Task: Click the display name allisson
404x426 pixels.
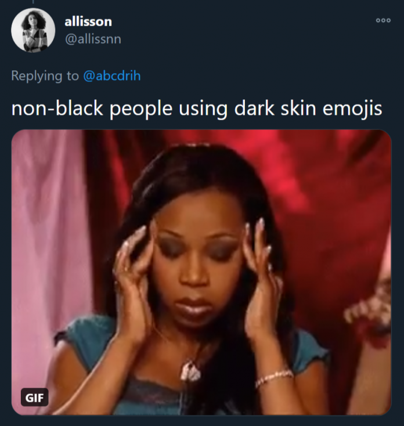Action: tap(88, 21)
